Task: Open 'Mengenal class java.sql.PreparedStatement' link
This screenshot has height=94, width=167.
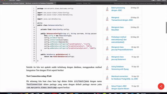Action: tap(122, 48)
